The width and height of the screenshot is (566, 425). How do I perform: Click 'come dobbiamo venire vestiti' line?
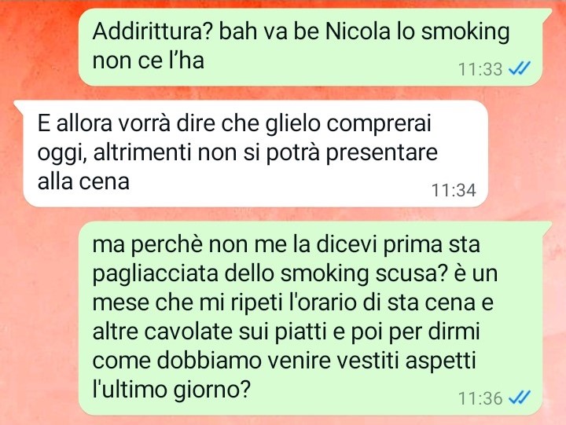[245, 361]
